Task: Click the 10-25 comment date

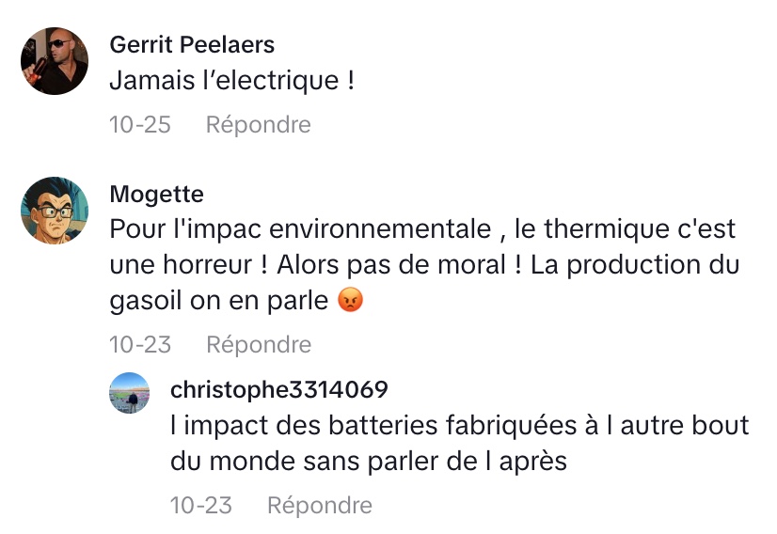Action: point(140,124)
